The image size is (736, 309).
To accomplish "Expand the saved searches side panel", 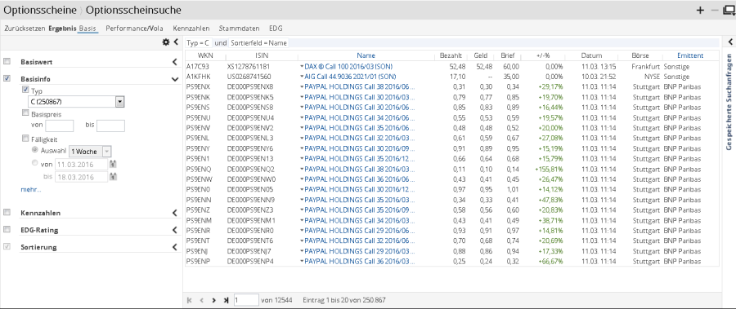I will click(x=730, y=42).
